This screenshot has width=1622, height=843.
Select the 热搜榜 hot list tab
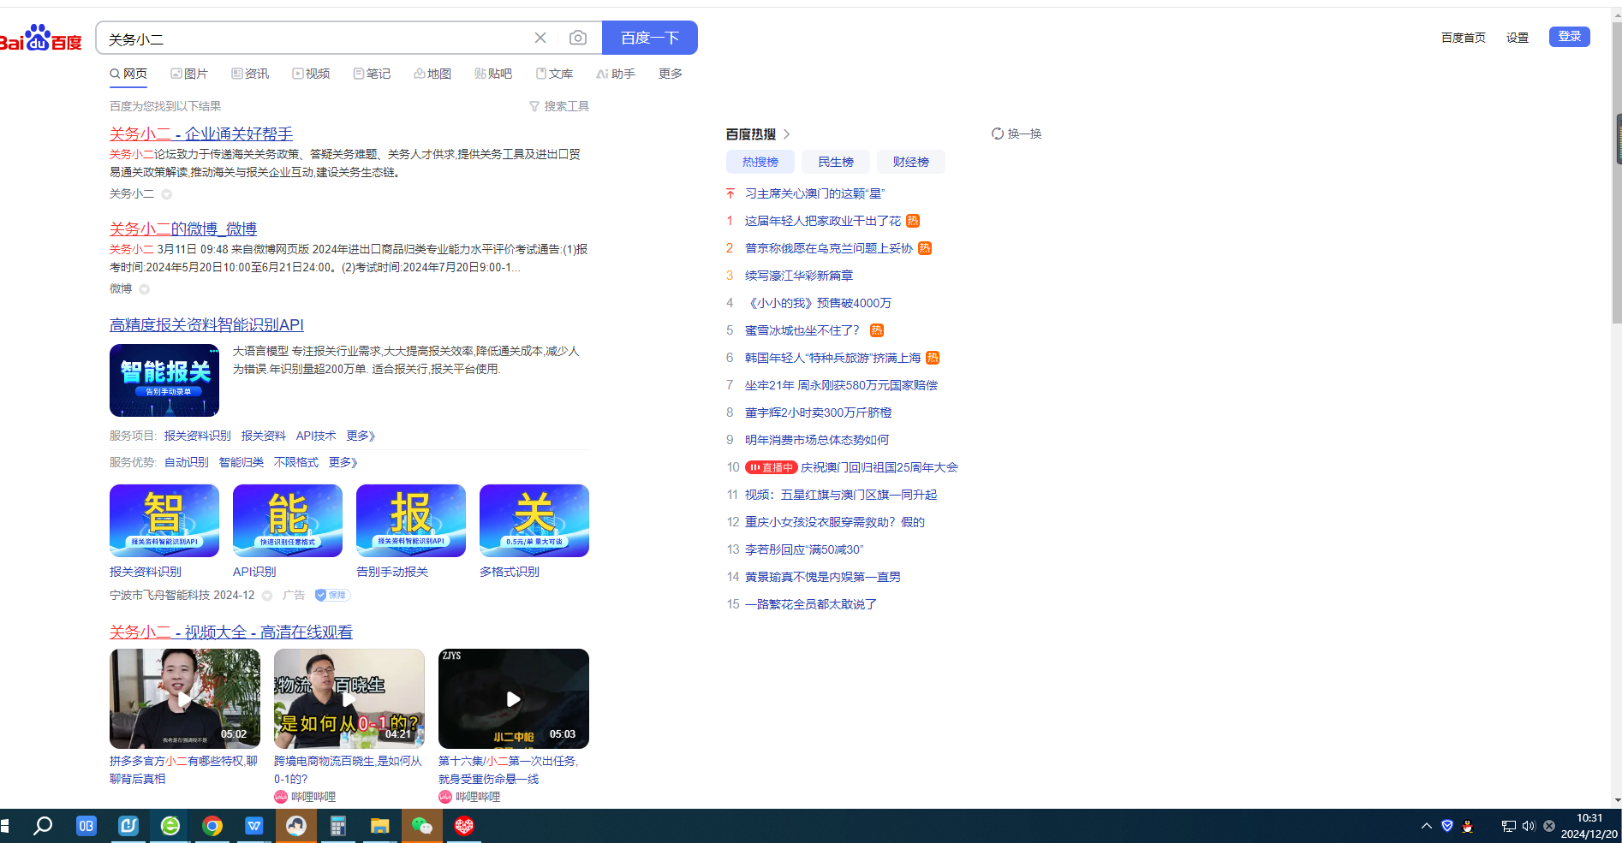click(760, 162)
